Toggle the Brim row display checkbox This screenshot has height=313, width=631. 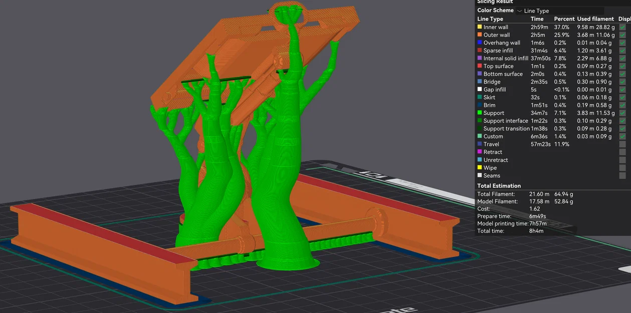click(x=622, y=105)
